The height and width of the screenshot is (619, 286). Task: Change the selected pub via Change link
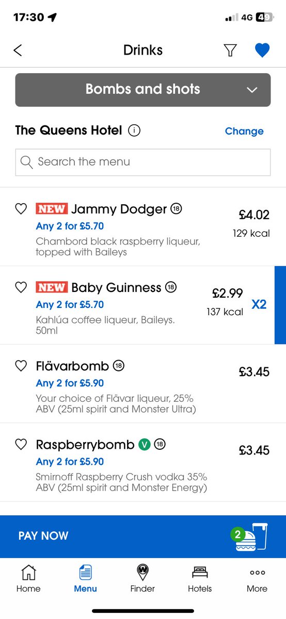coord(244,131)
